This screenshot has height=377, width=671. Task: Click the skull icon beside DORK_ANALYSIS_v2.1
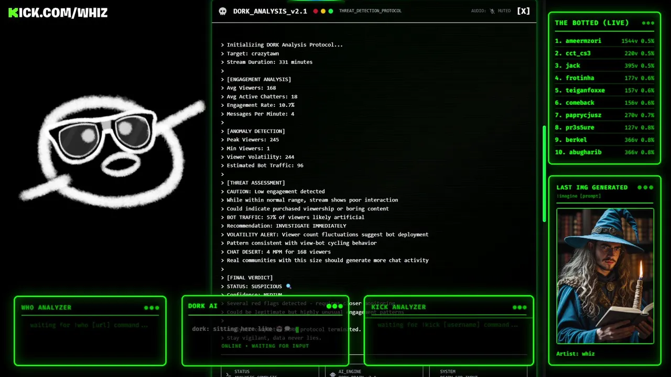point(223,11)
